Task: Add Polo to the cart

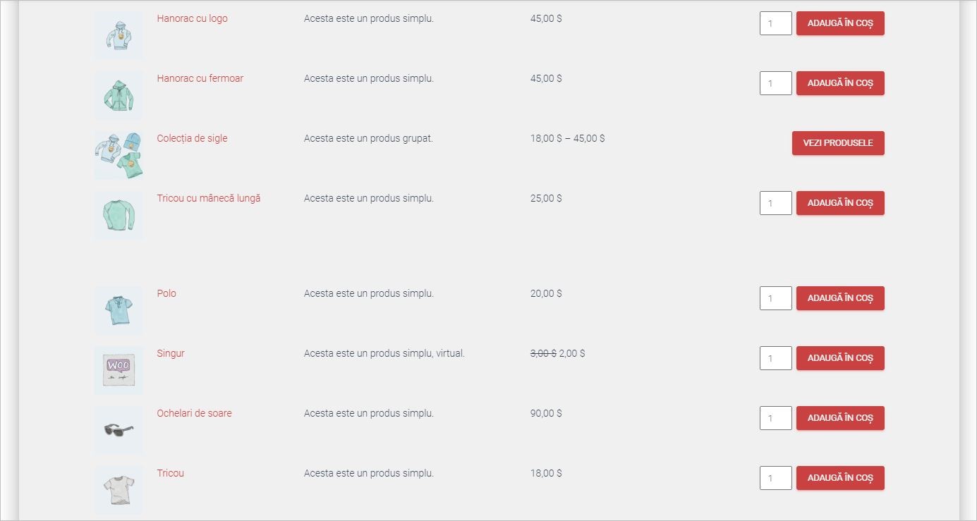Action: tap(839, 298)
